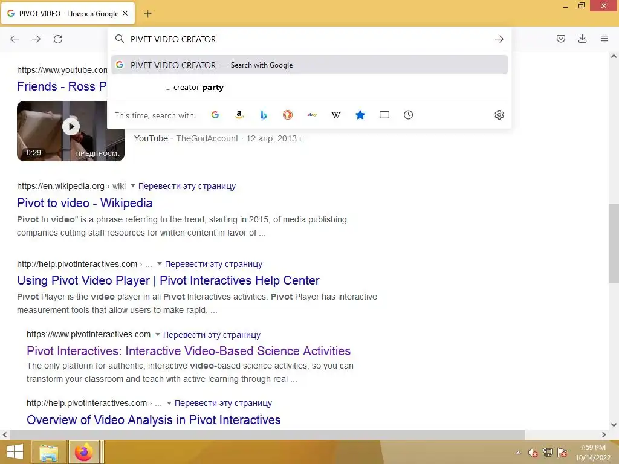Go back to the previous page
The height and width of the screenshot is (464, 619).
[15, 39]
